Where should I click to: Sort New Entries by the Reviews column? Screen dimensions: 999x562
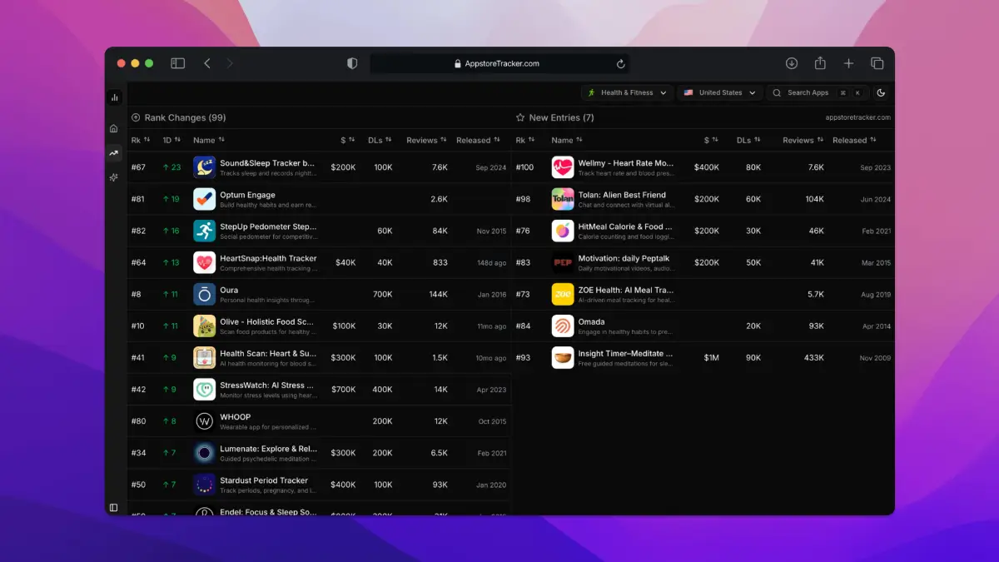pyautogui.click(x=803, y=140)
